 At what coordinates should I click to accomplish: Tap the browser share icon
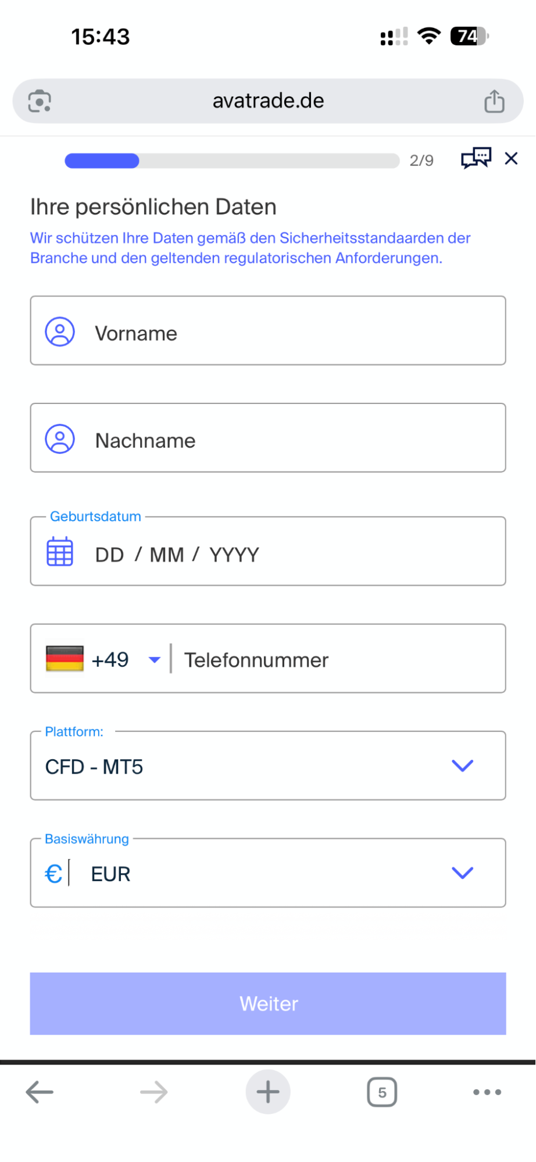[494, 101]
